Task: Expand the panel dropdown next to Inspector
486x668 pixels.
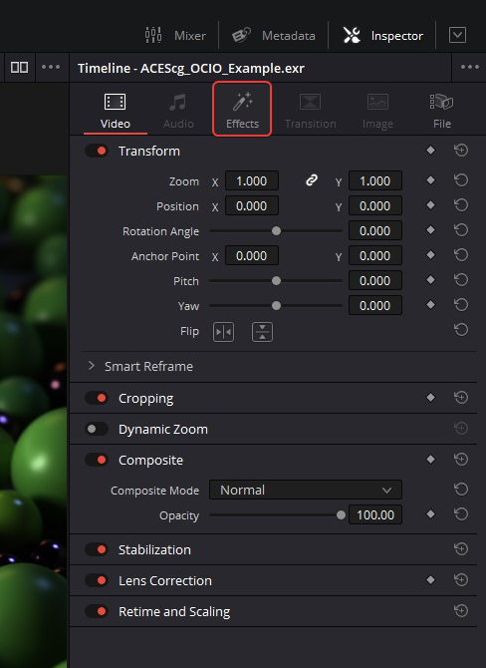Action: tap(457, 35)
